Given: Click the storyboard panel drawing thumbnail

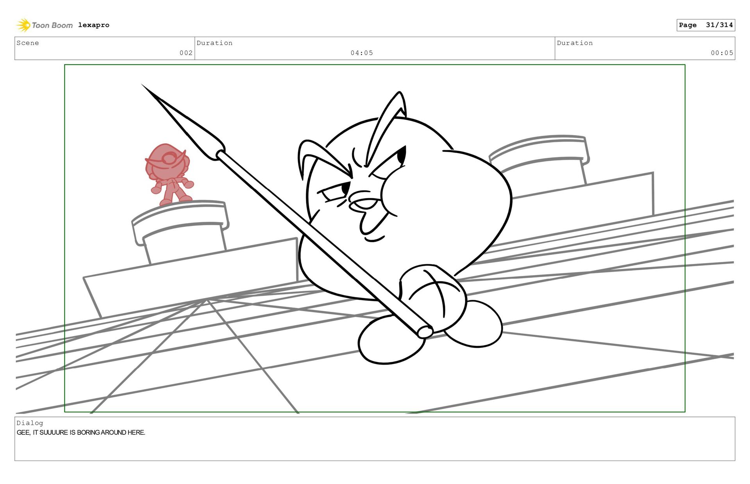Looking at the screenshot, I should coord(375,238).
